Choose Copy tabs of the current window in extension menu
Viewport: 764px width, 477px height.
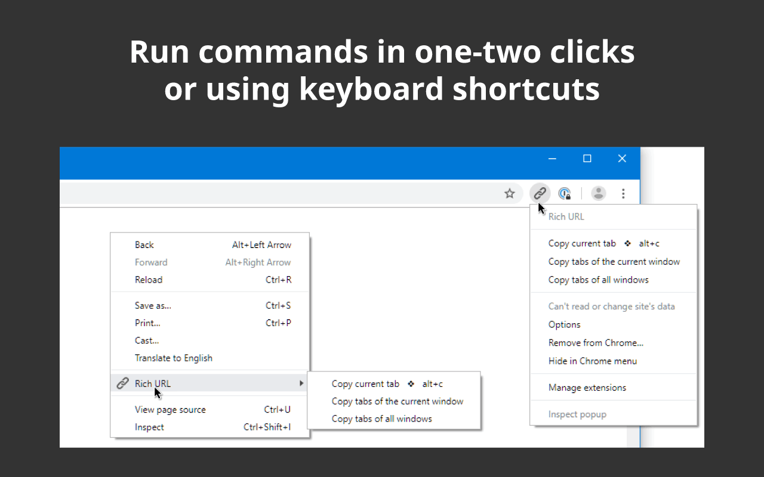614,261
